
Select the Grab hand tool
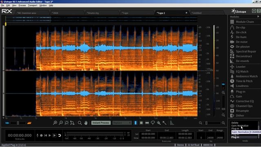coord(86,123)
